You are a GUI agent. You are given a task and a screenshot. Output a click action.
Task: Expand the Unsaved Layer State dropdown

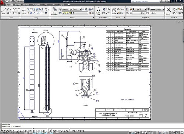tap(72, 9)
